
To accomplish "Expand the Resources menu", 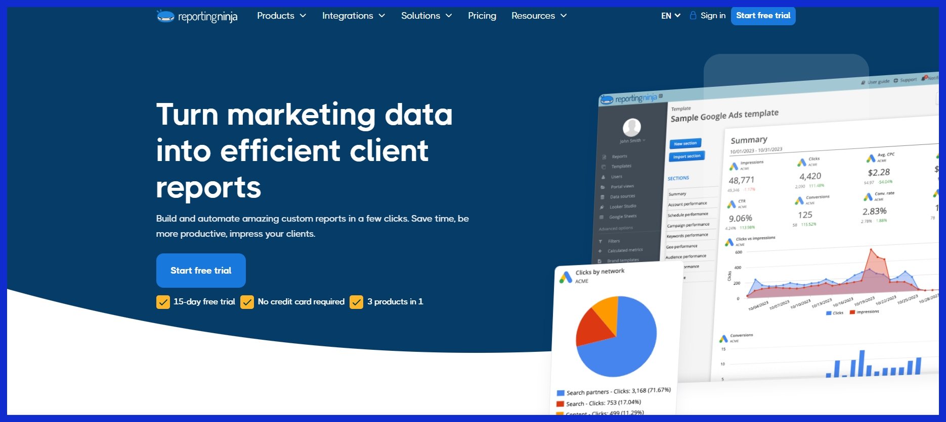I will point(539,16).
